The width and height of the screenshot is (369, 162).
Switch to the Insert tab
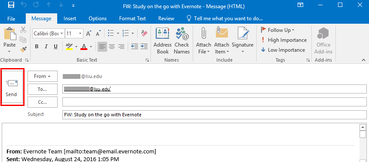click(70, 19)
